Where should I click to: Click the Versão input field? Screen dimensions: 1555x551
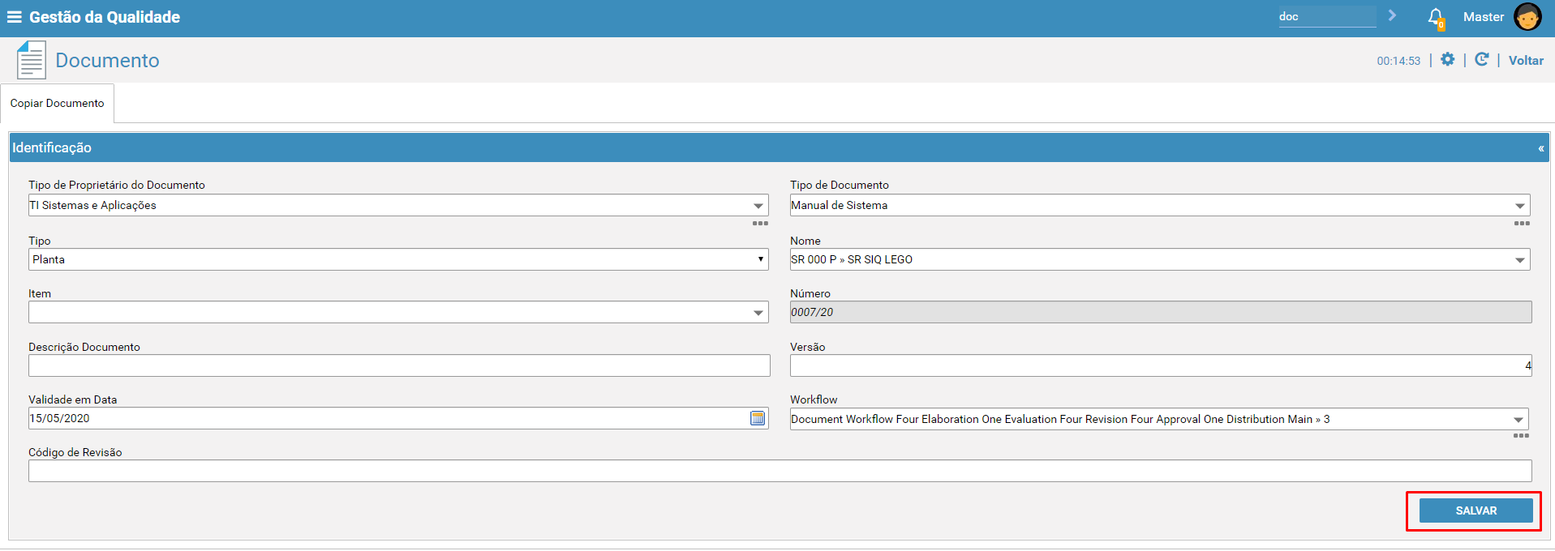click(x=1161, y=365)
